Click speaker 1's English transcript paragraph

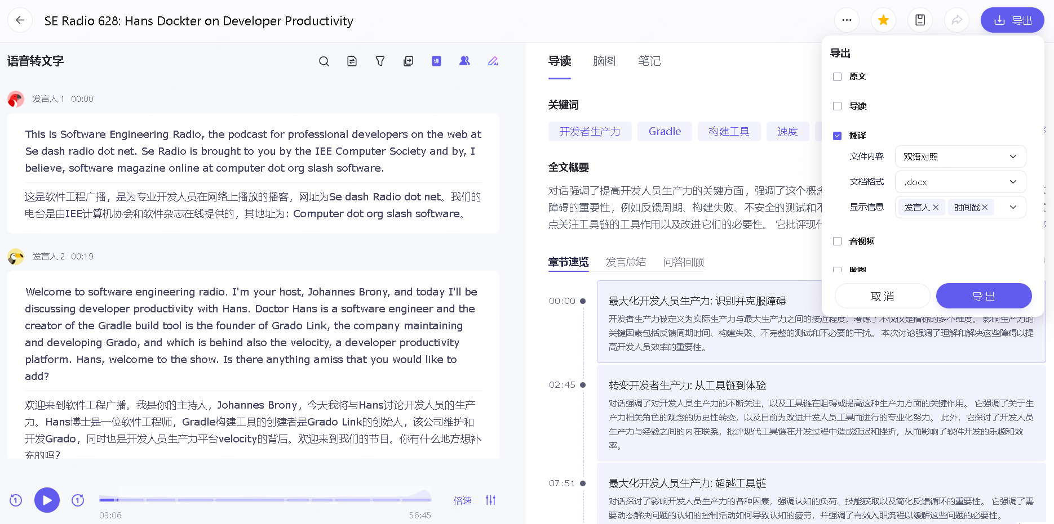click(253, 151)
